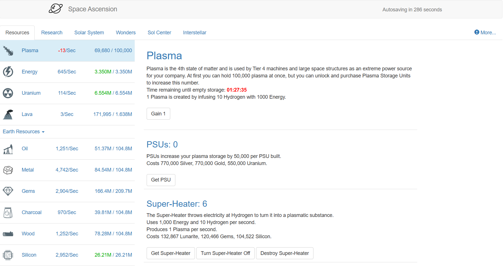Click the Uranium radiation icon
The image size is (503, 266).
click(x=8, y=93)
